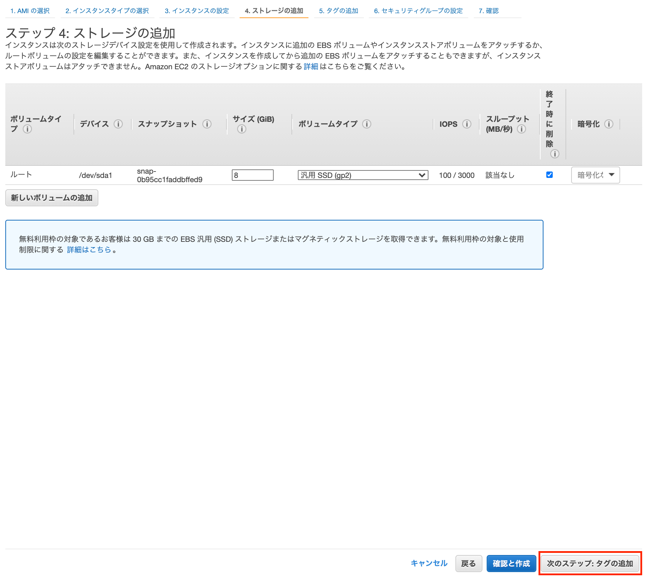
Task: Go to the 6. セキュリティグループの設定 tab
Action: point(418,11)
